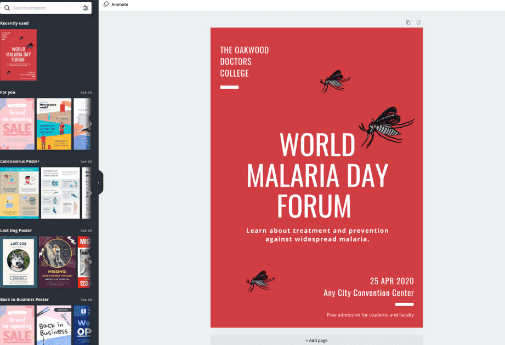This screenshot has width=505, height=345.
Task: Duplicate the page using copy icon
Action: [x=408, y=22]
